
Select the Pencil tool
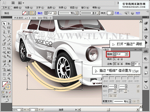coord(9,40)
